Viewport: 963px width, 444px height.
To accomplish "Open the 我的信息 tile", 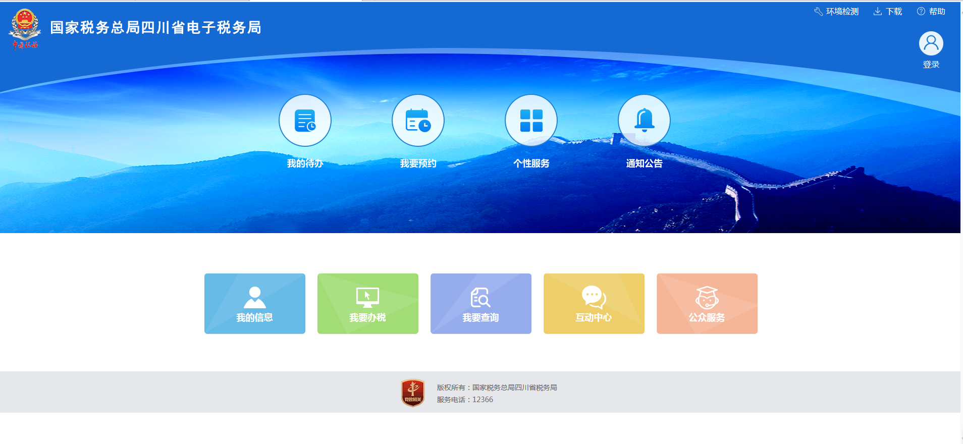I will tap(255, 303).
